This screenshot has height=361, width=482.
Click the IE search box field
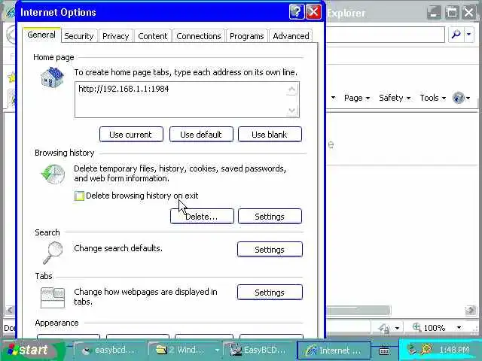tap(386, 35)
